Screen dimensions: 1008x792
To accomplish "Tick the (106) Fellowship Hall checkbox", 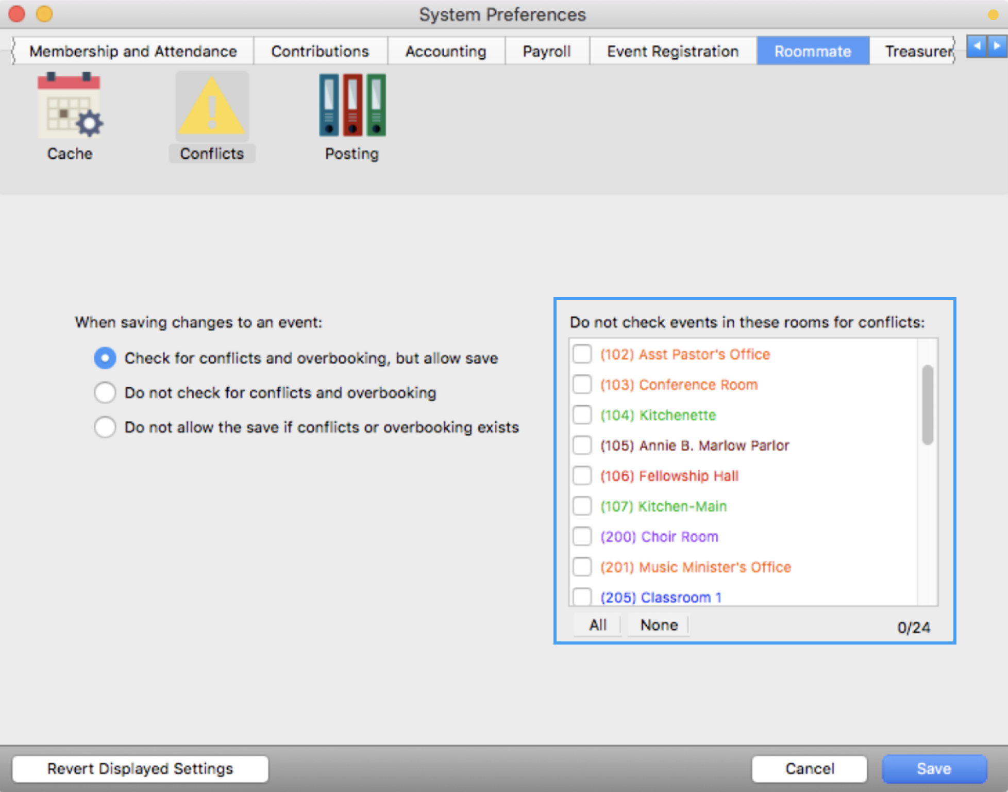I will coord(582,475).
